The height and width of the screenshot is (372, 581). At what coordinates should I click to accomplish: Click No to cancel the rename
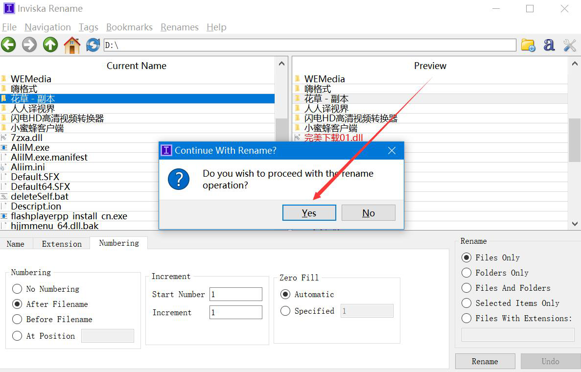368,213
